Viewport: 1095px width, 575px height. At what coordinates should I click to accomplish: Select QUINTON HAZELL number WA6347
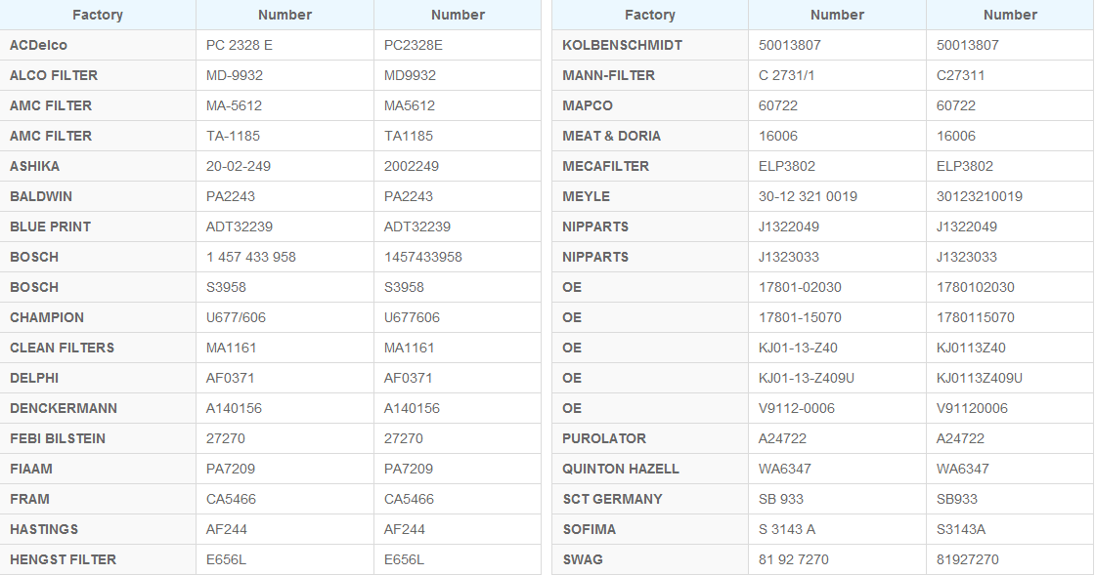point(785,469)
